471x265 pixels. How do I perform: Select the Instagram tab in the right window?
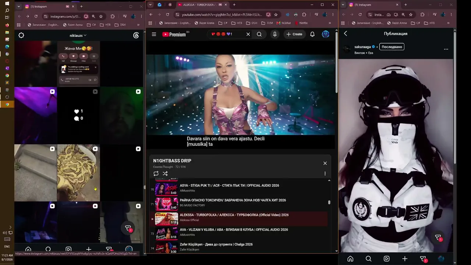(374, 5)
